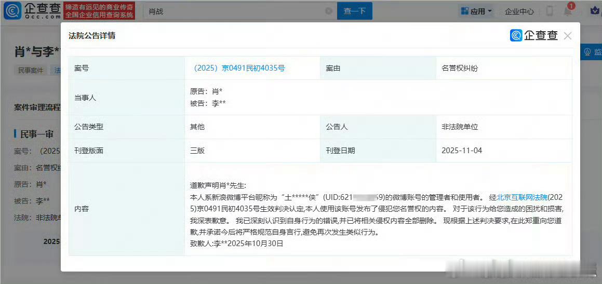This screenshot has width=602, height=284.
Task: Select the 民事案件 tag in the background page
Action: click(x=30, y=70)
